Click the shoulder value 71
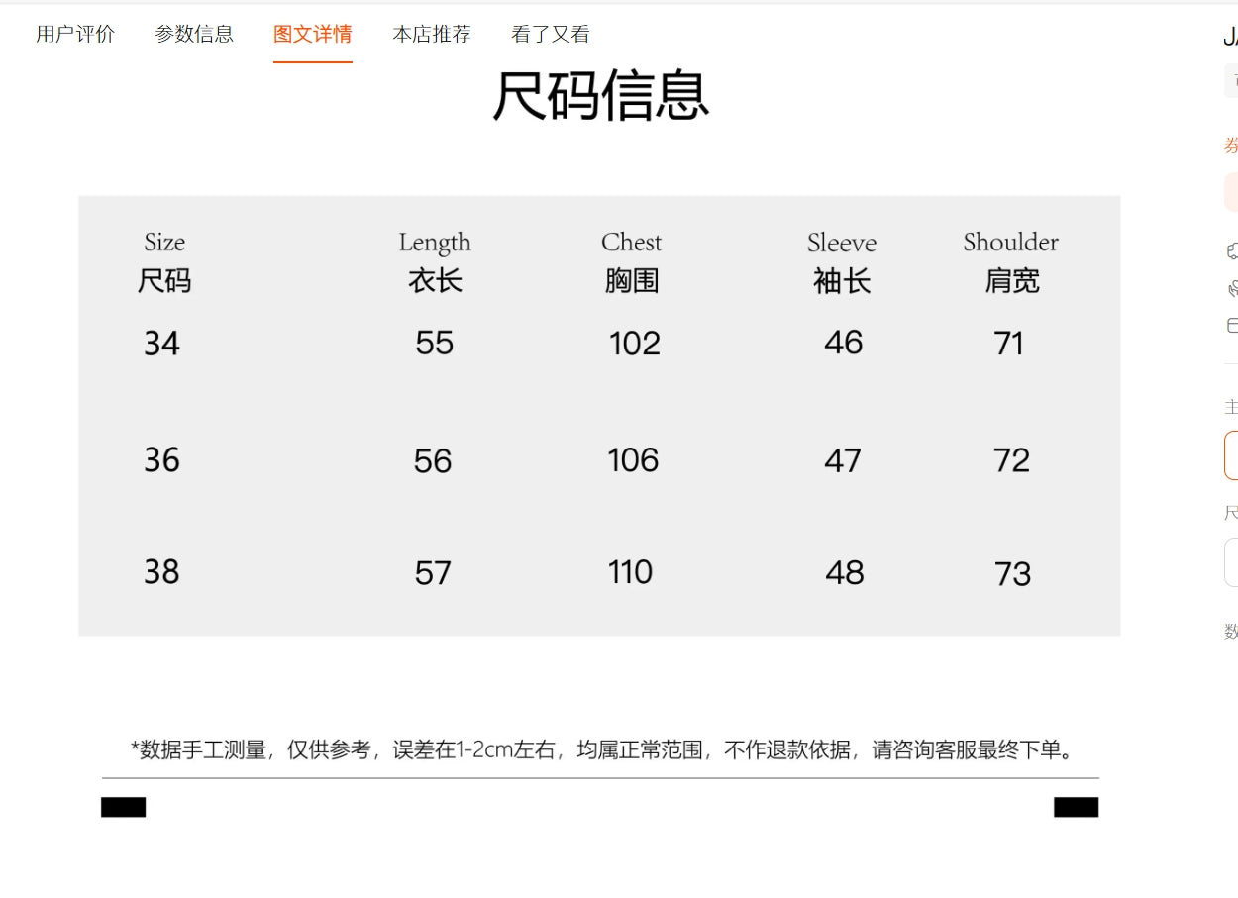 coord(1008,344)
